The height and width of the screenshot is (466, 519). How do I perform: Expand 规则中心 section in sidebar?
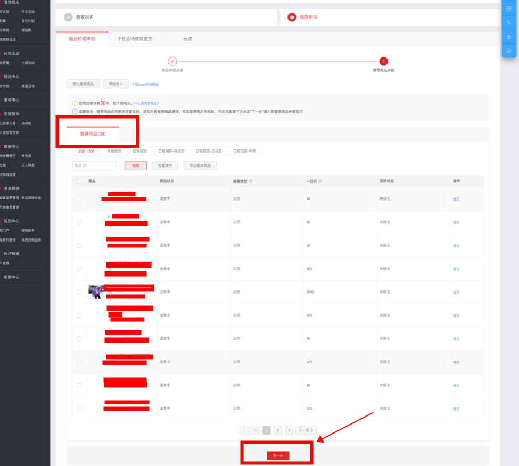pyautogui.click(x=12, y=221)
